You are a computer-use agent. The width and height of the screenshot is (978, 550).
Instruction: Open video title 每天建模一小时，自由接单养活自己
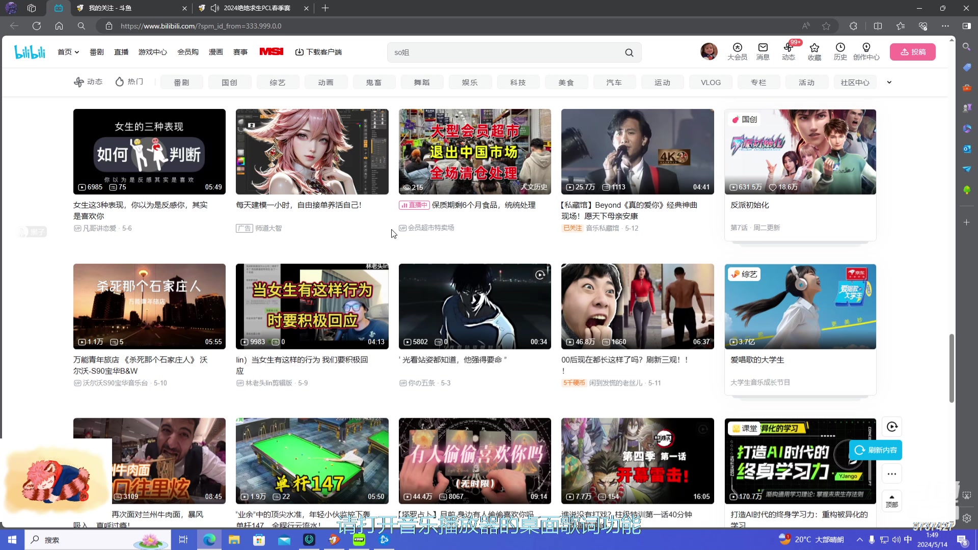pos(298,205)
